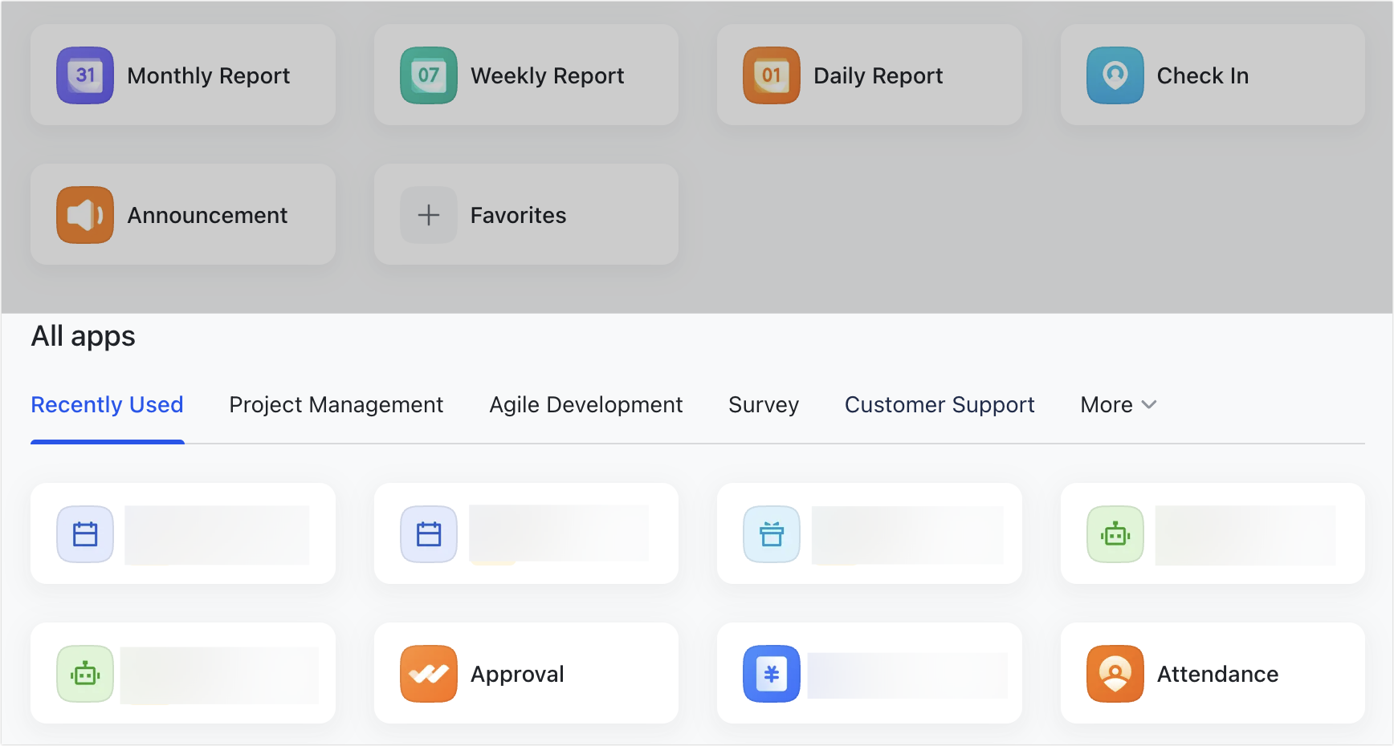Screen dimensions: 1394x746
Task: Click the plus icon to add Favorites
Action: pos(429,215)
